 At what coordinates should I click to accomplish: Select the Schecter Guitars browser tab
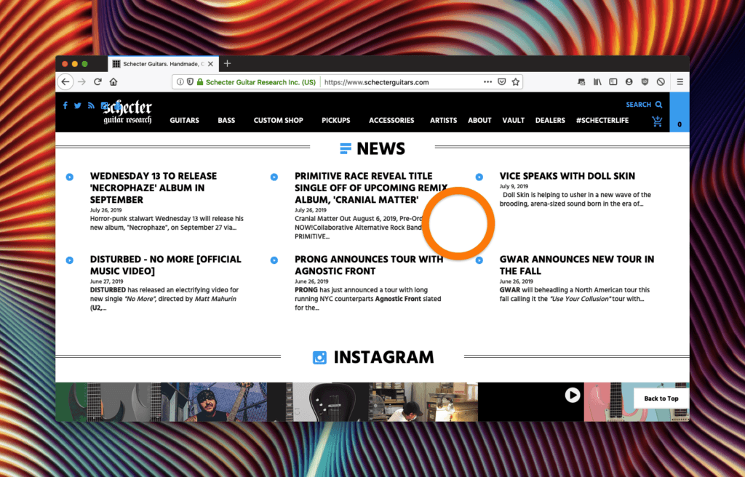[x=164, y=64]
